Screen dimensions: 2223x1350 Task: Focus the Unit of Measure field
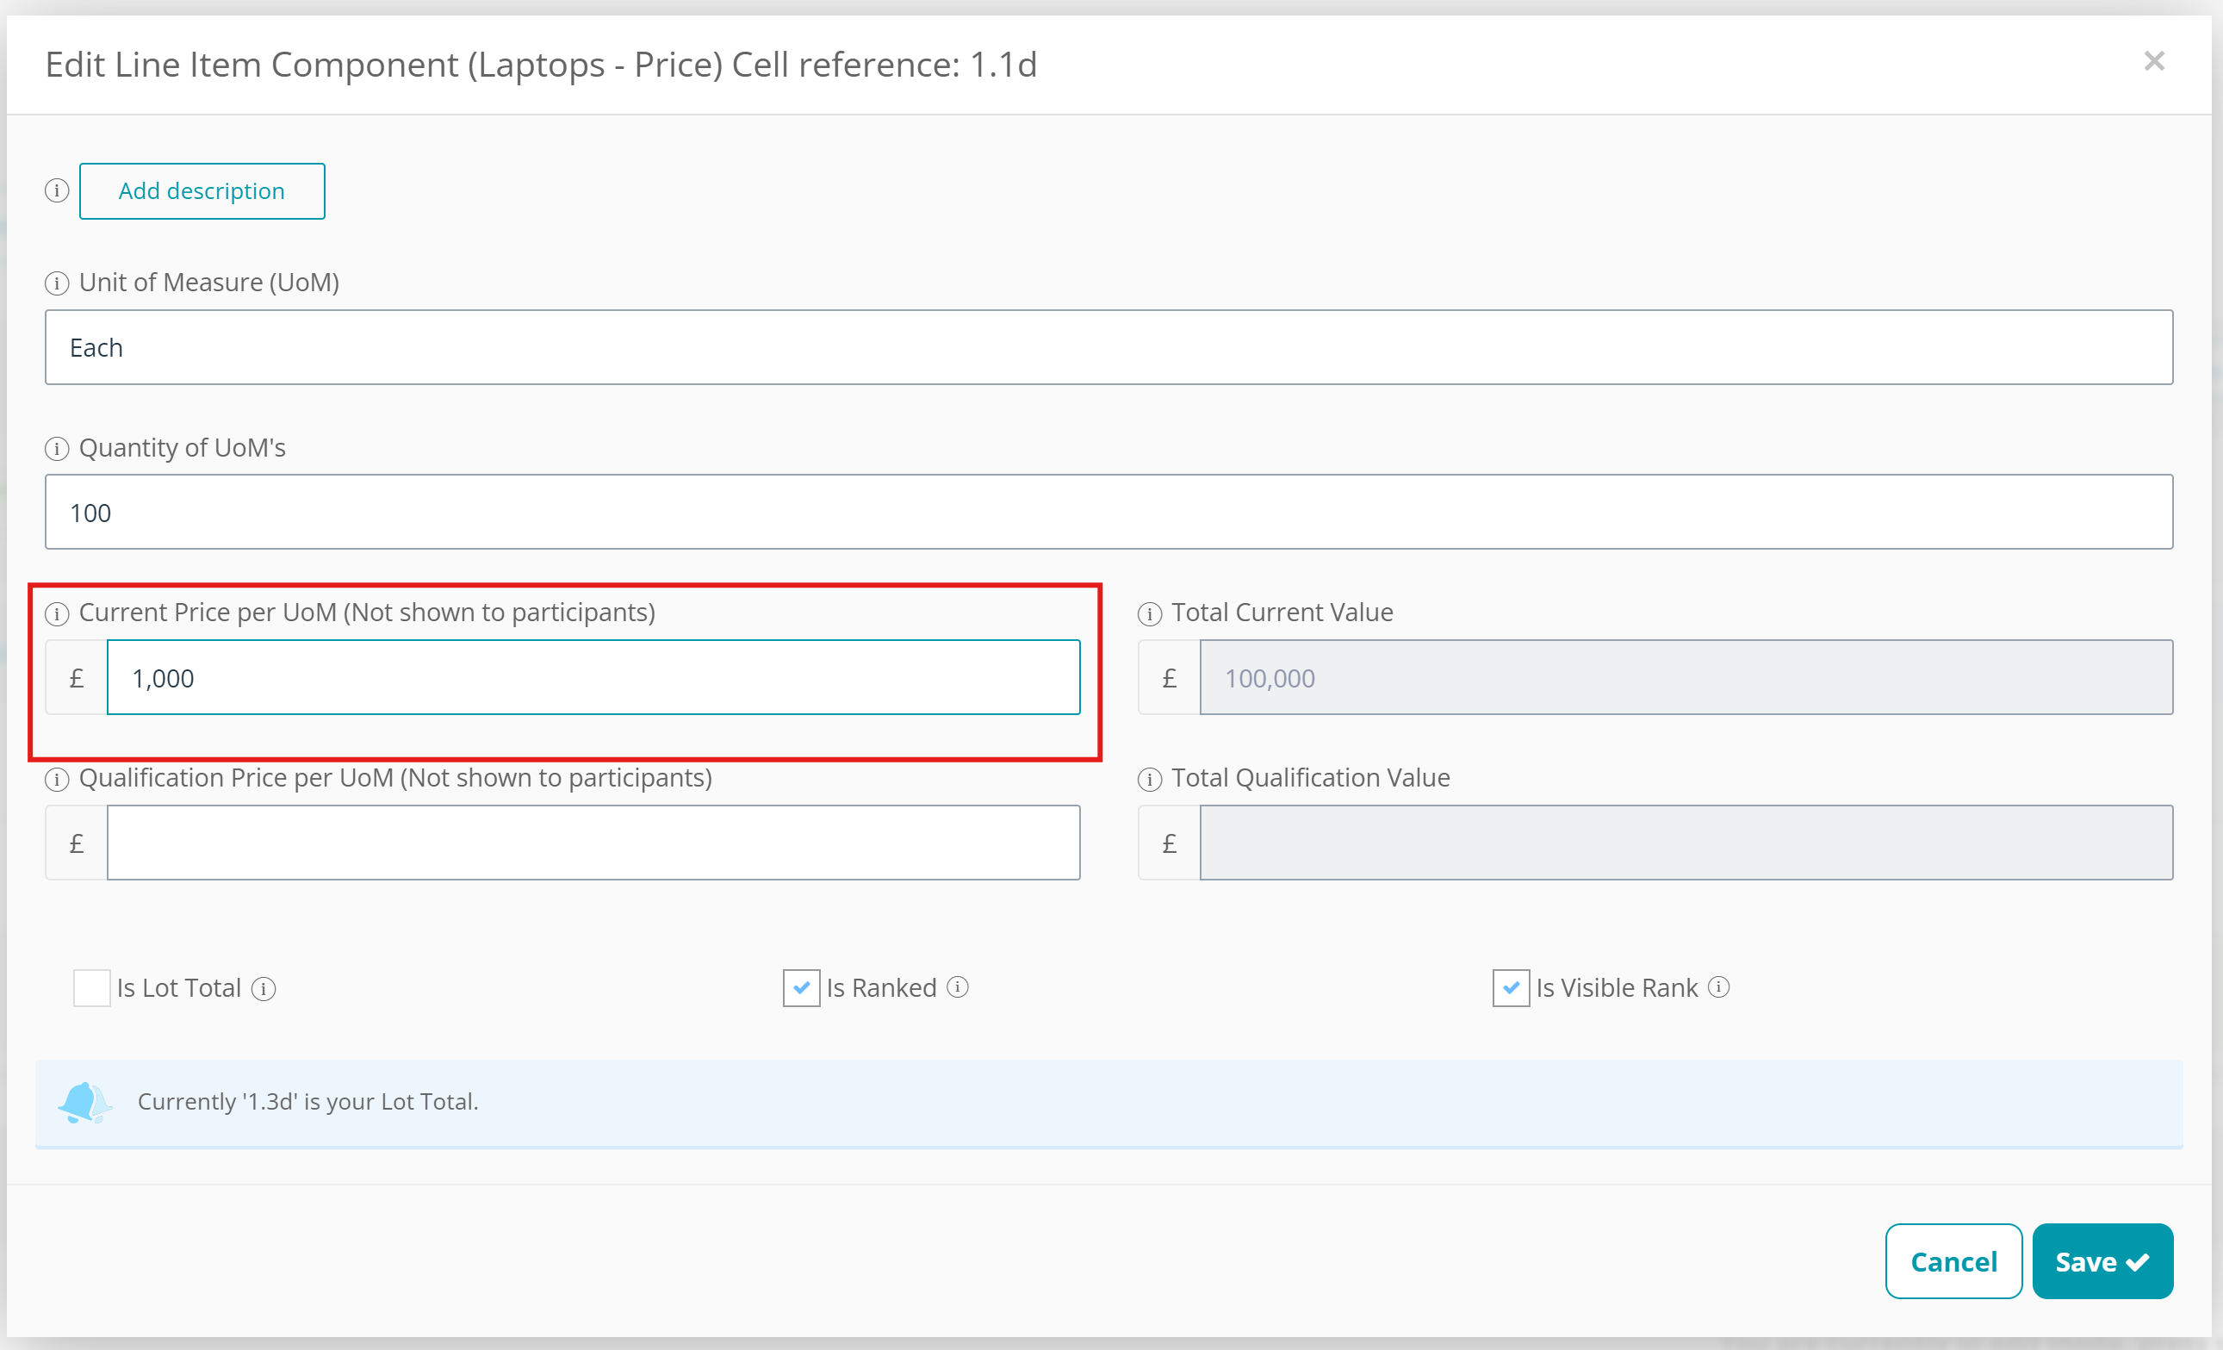click(x=1108, y=347)
